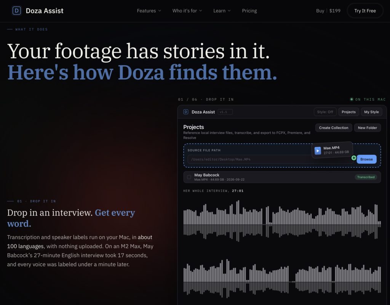Click the Try It Free button
390x305 pixels.
[365, 11]
